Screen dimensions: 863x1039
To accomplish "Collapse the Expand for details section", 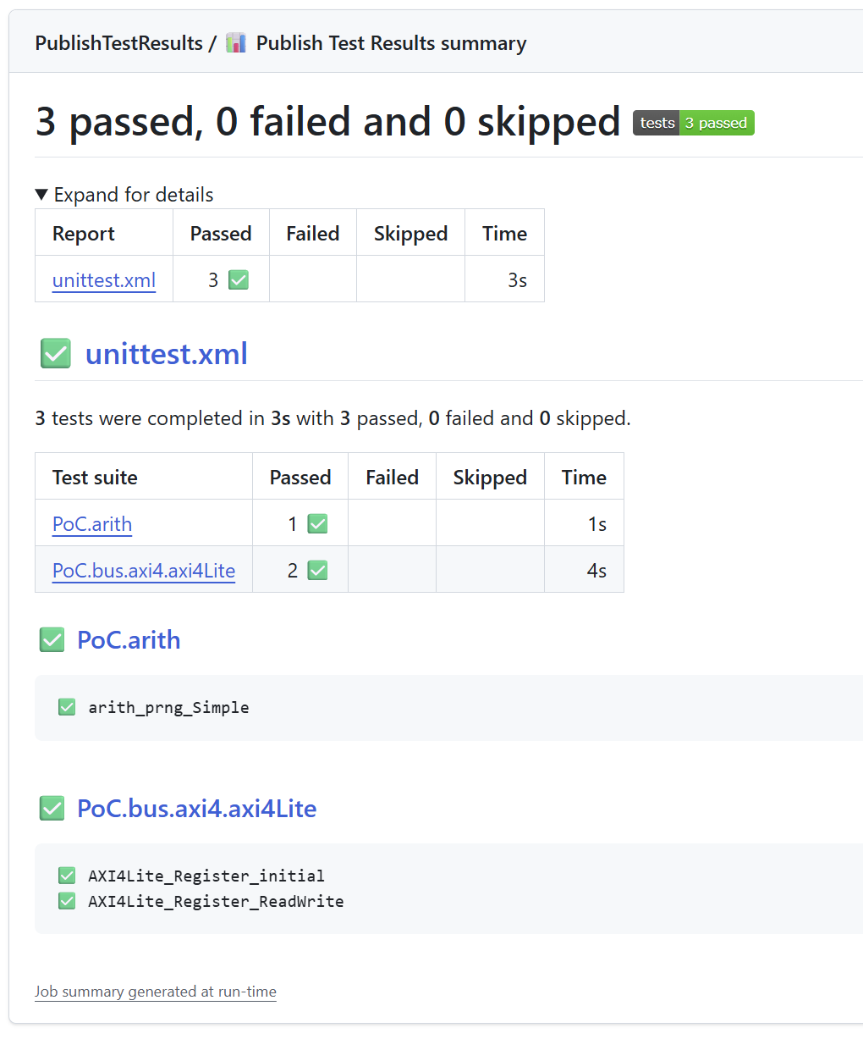I will [124, 195].
